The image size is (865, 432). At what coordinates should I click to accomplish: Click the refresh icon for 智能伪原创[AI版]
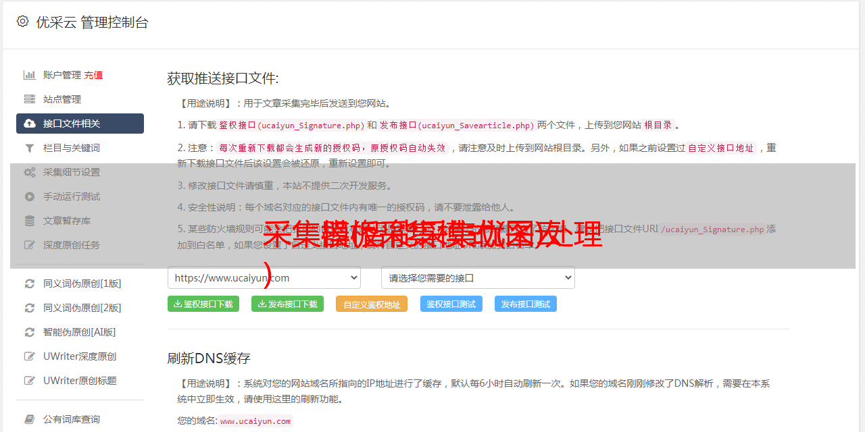30,332
